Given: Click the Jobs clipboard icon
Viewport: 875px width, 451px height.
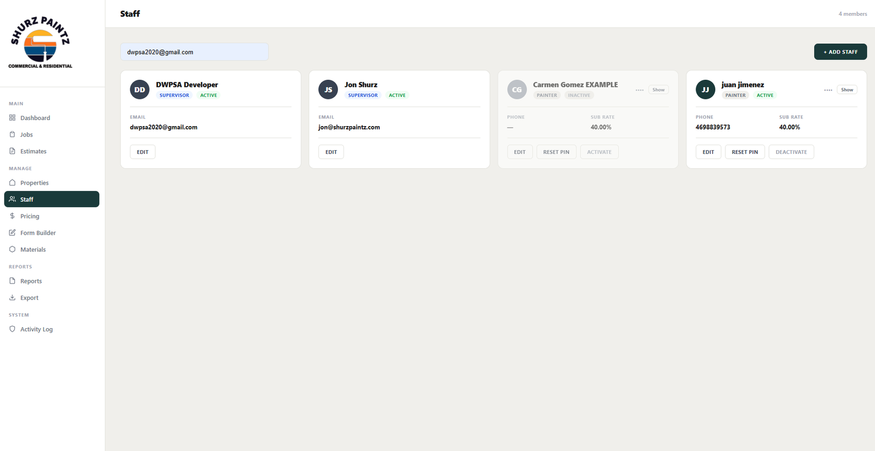Looking at the screenshot, I should [x=12, y=134].
